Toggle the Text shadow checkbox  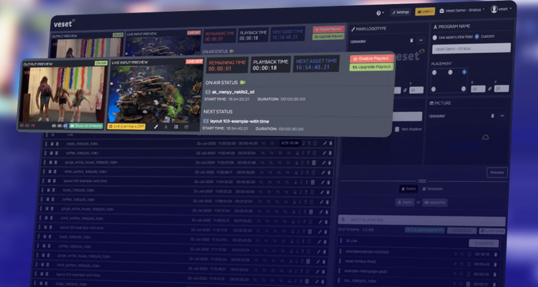[397, 129]
